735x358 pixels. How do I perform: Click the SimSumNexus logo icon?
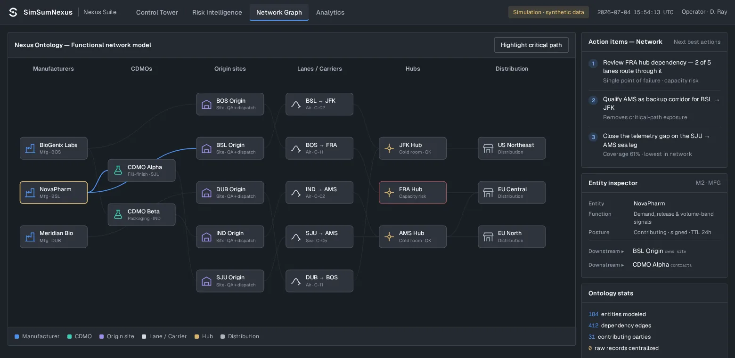coord(13,12)
